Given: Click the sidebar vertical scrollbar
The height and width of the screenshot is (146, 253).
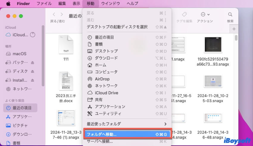Looking at the screenshot, I should [x=43, y=55].
